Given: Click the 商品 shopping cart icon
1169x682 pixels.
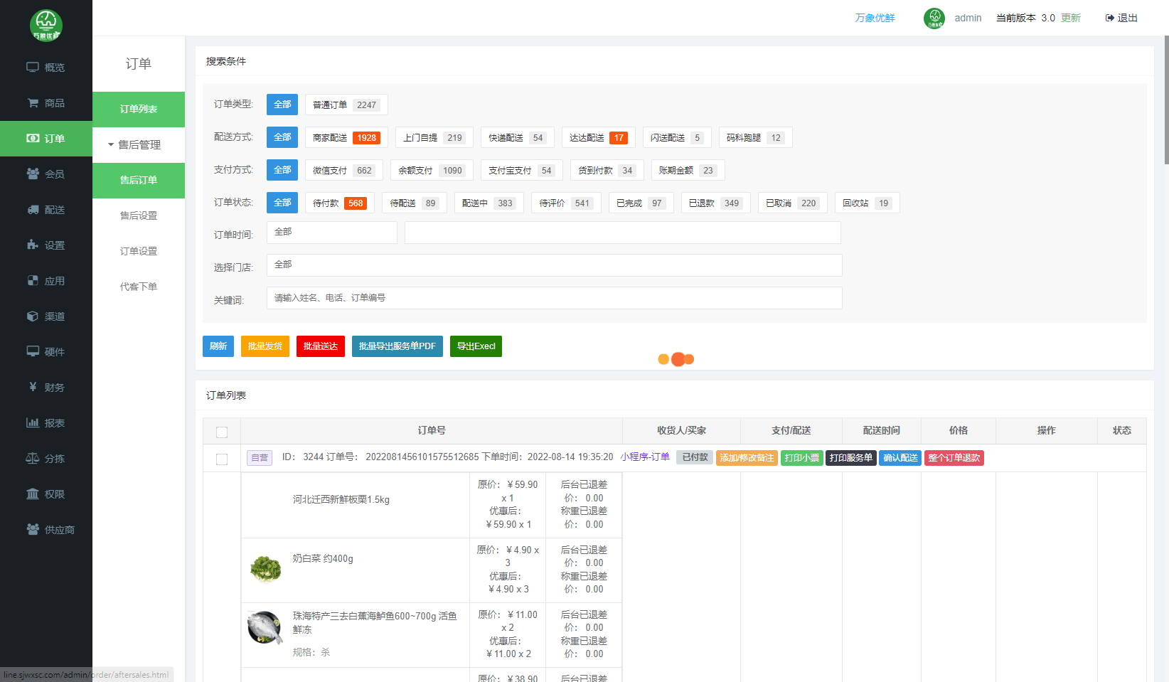Looking at the screenshot, I should [x=33, y=103].
